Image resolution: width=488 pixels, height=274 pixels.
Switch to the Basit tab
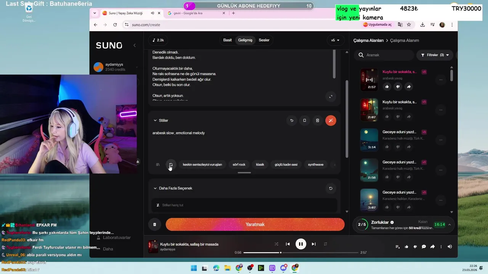click(x=227, y=40)
